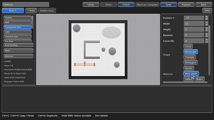The image size is (214, 120).
Task: Set material to Wire Mesh
Action: pos(191,73)
